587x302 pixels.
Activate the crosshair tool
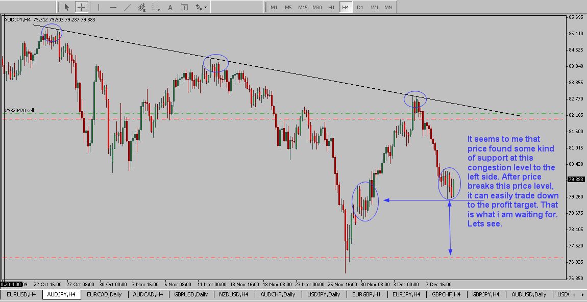(x=81, y=7)
